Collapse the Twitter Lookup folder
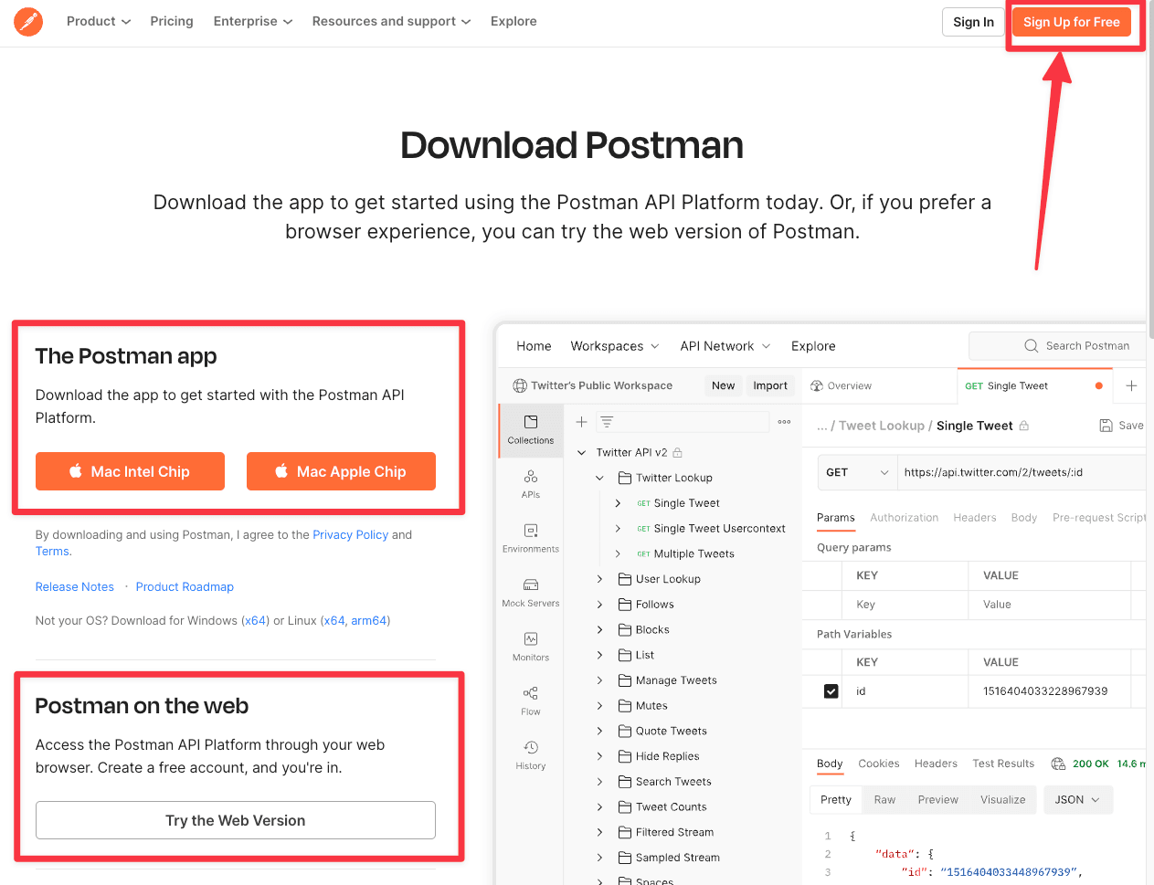Viewport: 1154px width, 885px height. [599, 478]
